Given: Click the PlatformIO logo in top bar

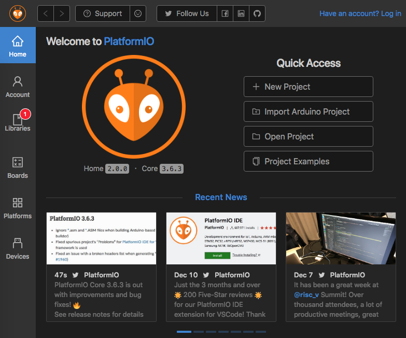Looking at the screenshot, I should (18, 13).
